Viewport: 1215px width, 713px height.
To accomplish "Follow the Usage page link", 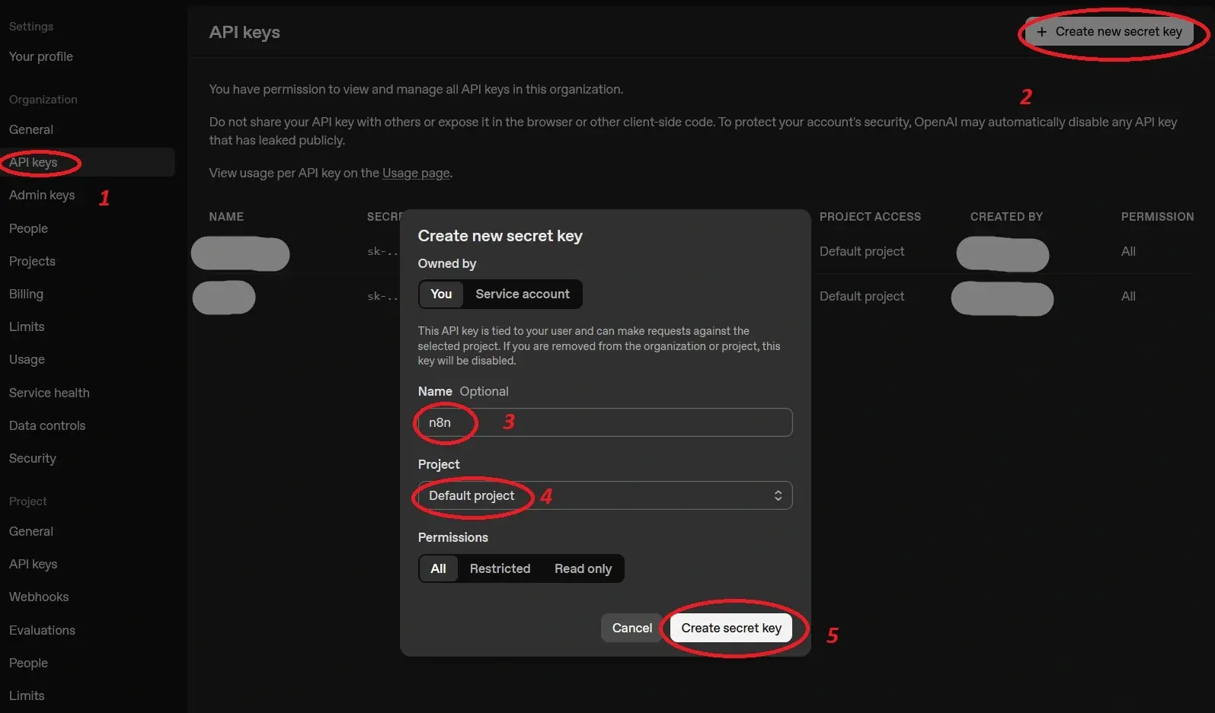I will 416,173.
